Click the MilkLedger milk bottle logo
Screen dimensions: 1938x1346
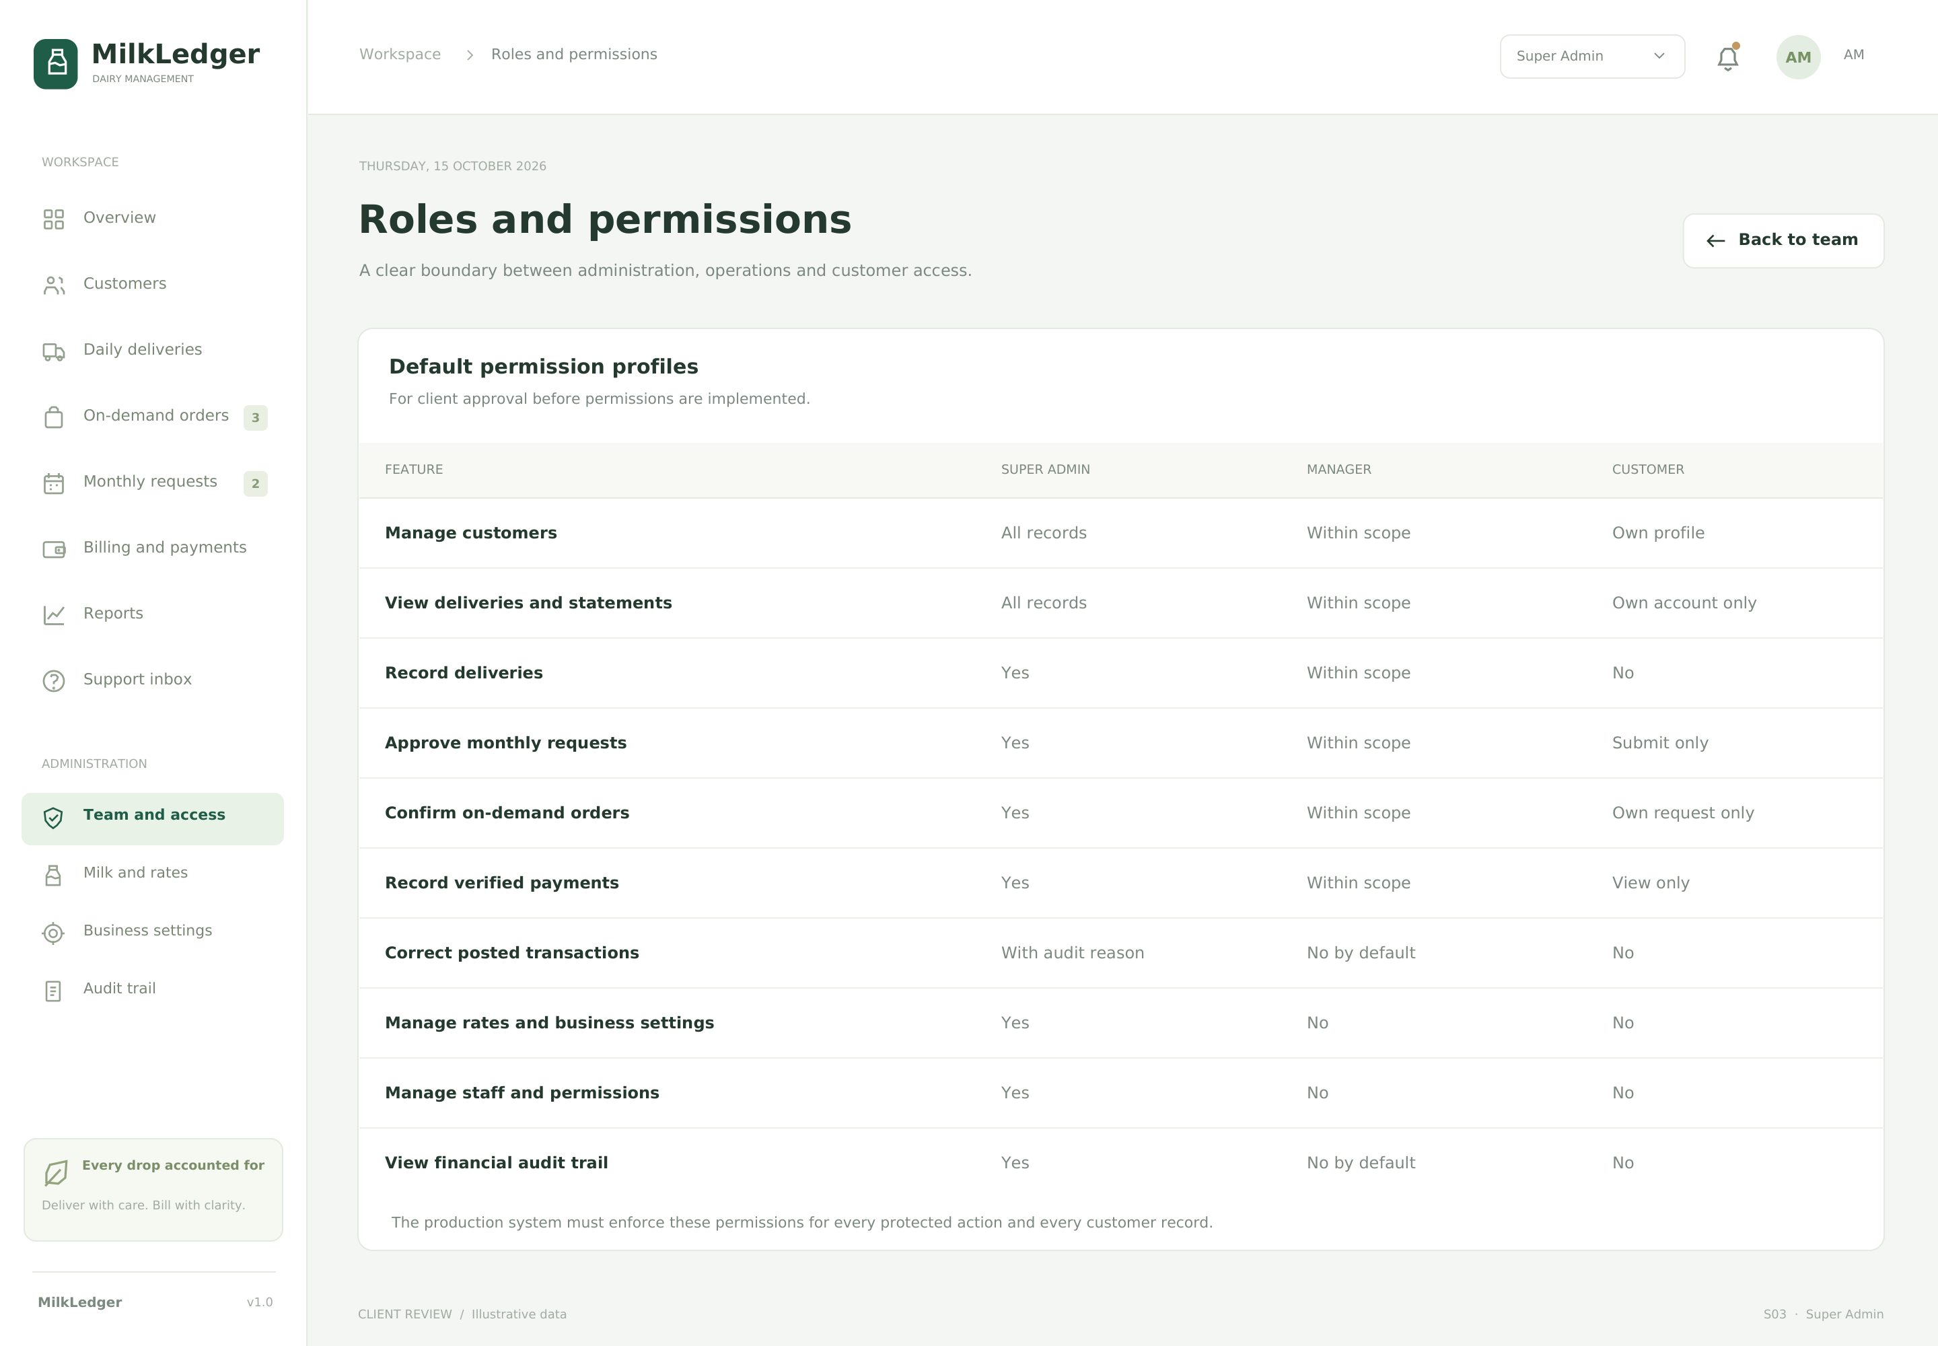pos(56,63)
